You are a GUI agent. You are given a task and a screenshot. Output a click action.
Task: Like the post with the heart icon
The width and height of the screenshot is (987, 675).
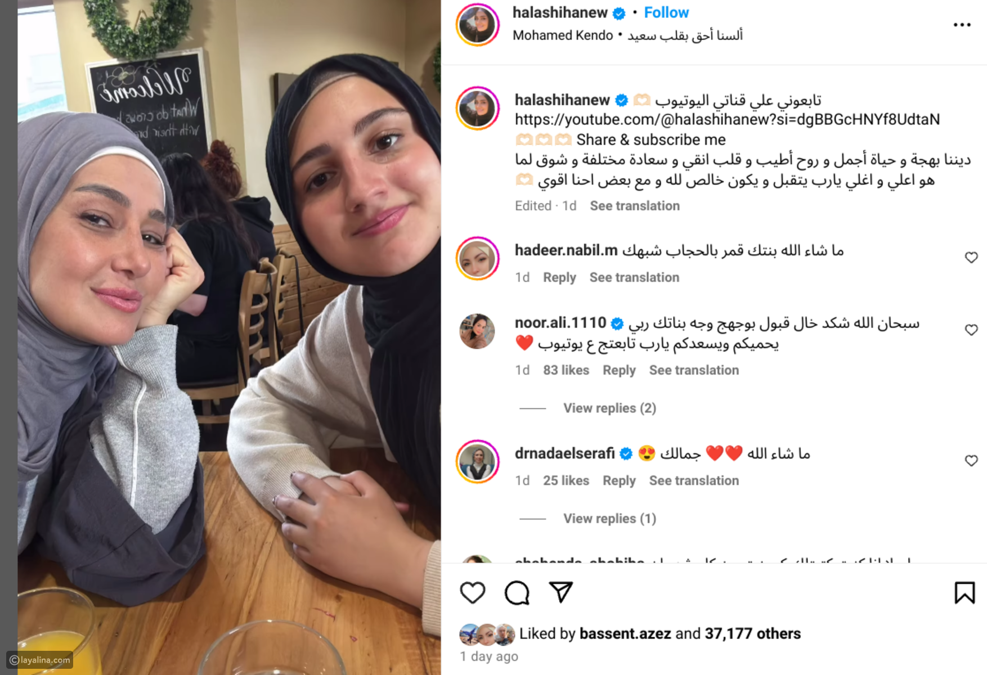(472, 593)
